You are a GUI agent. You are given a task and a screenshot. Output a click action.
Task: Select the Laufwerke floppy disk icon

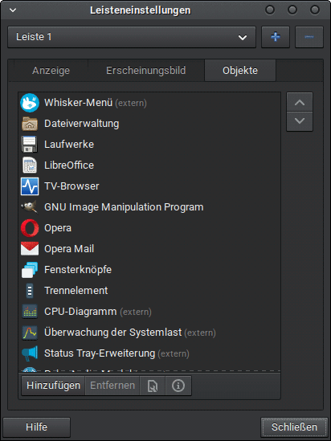(x=30, y=145)
